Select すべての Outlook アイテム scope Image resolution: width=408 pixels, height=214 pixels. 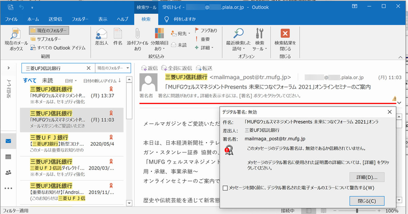[58, 48]
